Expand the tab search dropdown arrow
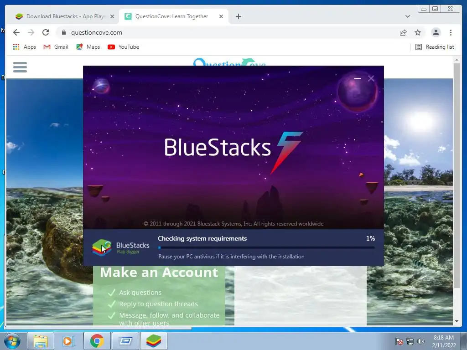Image resolution: width=467 pixels, height=350 pixels. click(407, 16)
